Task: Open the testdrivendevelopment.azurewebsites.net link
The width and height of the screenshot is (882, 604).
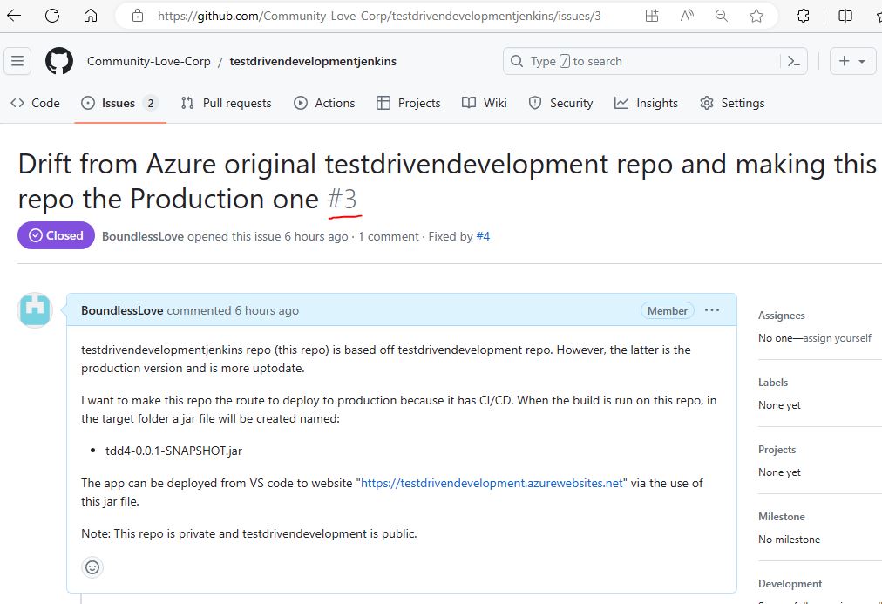Action: click(x=492, y=483)
